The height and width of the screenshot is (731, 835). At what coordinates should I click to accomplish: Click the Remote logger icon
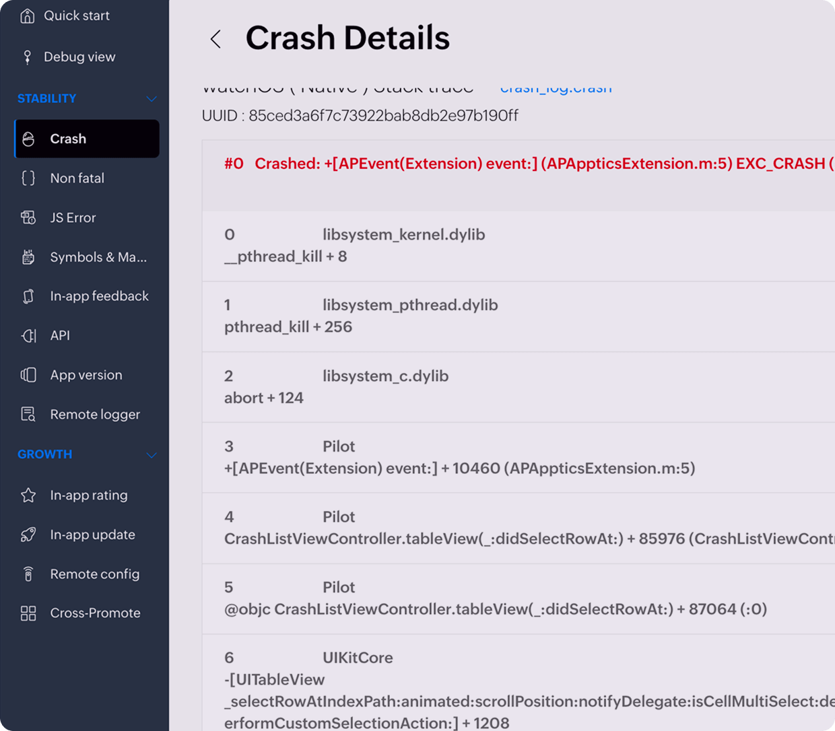click(x=28, y=415)
